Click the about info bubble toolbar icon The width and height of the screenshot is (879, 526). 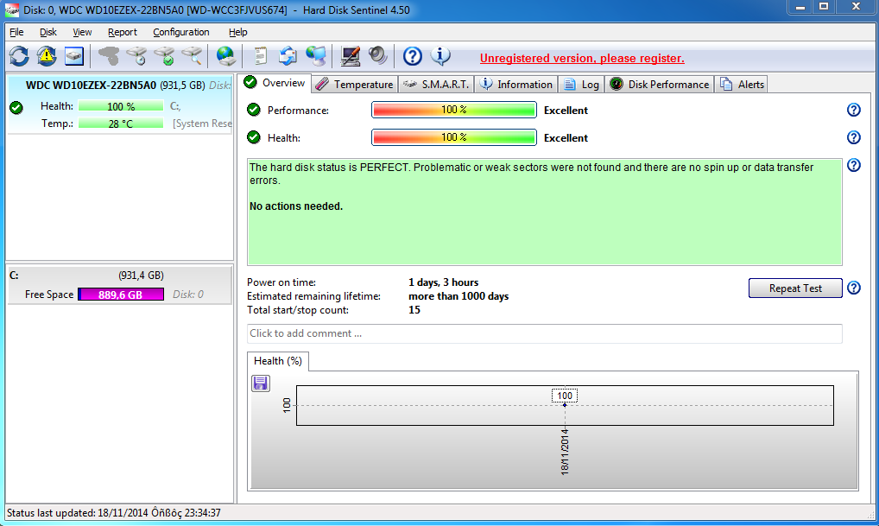click(x=440, y=56)
